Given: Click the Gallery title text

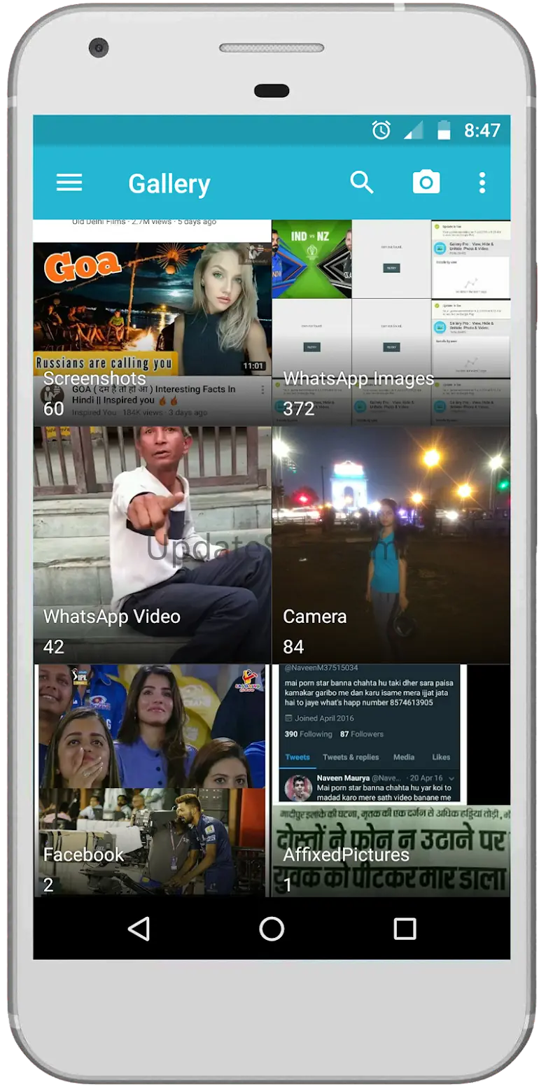Looking at the screenshot, I should pos(169,184).
